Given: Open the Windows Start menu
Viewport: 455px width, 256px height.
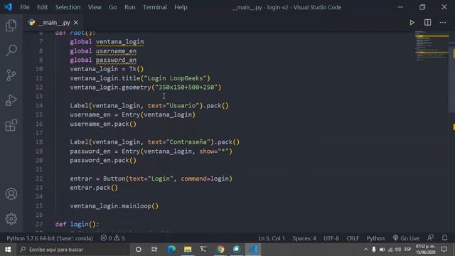Looking at the screenshot, I should coord(8,250).
